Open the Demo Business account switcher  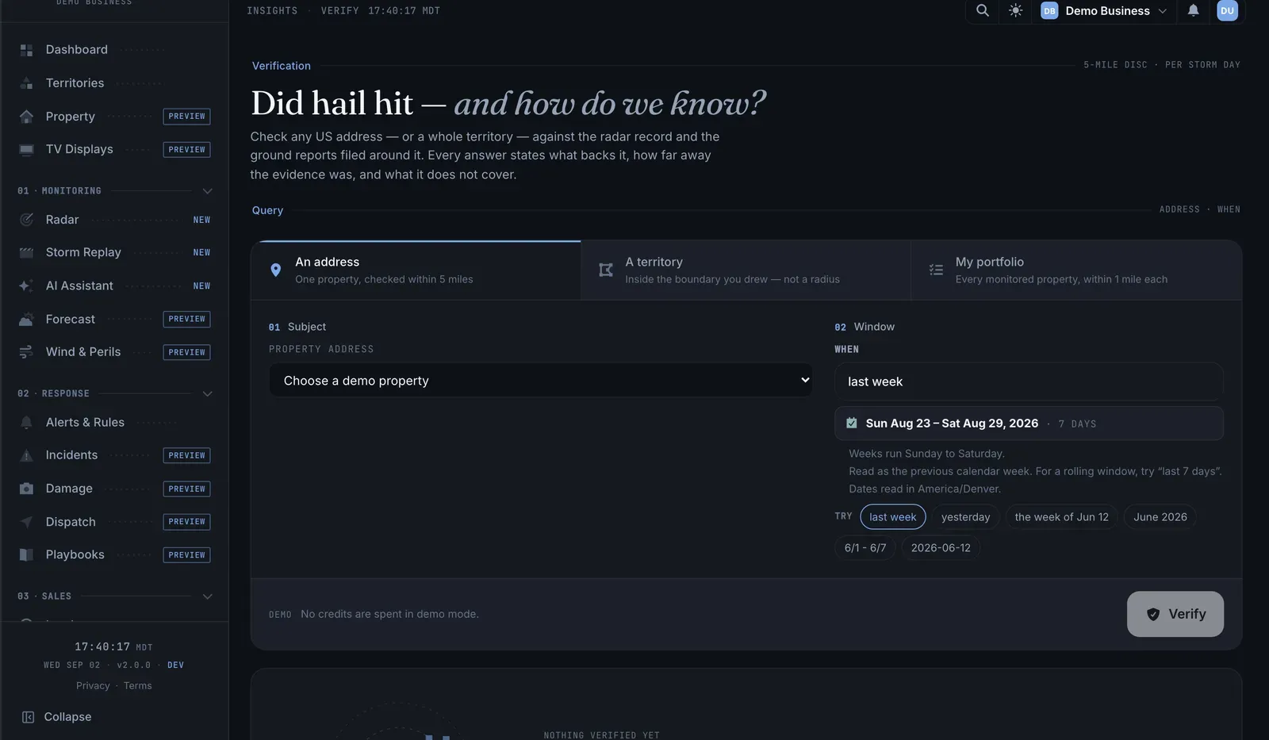click(1103, 10)
